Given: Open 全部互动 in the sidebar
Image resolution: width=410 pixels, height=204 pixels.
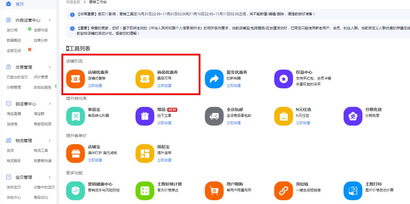Looking at the screenshot, I should click(x=14, y=51).
